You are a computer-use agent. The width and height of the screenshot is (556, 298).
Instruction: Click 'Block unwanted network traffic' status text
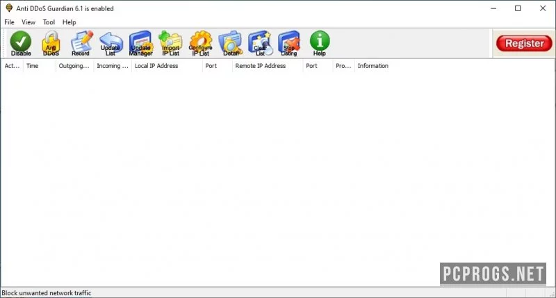[x=47, y=293]
